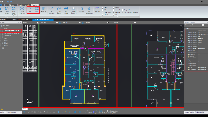
Task: Select the K1_2.Kat tree item
Action: coord(4,41)
